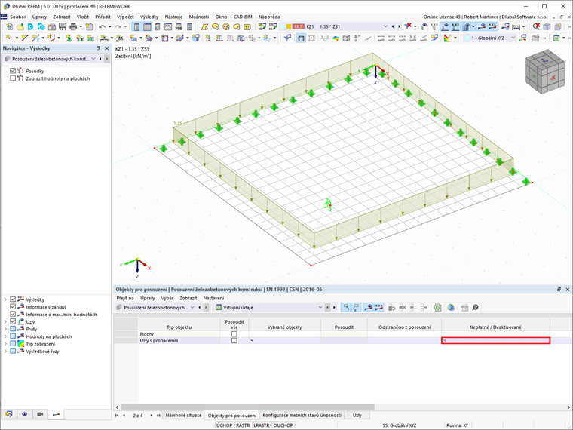Click the navigator Display eye tab icon
Image resolution: width=573 pixels, height=430 pixels.
click(x=24, y=414)
